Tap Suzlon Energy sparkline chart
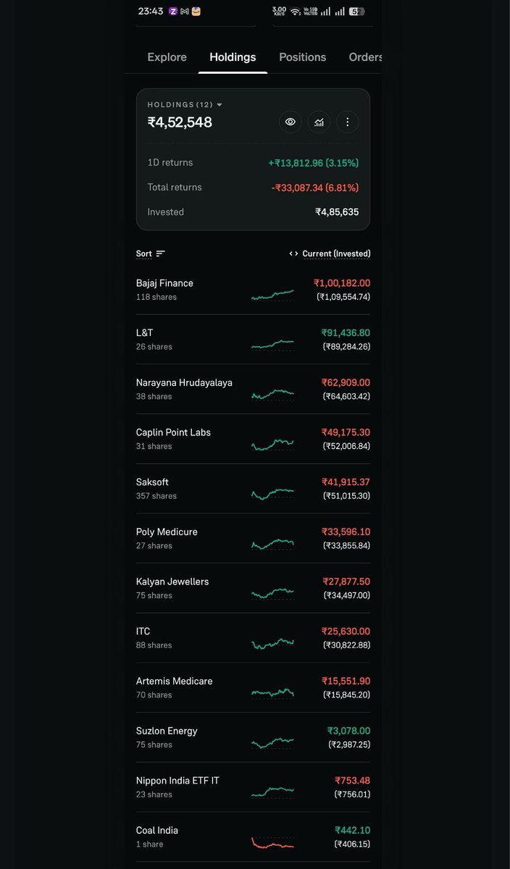The image size is (510, 869). (x=272, y=742)
